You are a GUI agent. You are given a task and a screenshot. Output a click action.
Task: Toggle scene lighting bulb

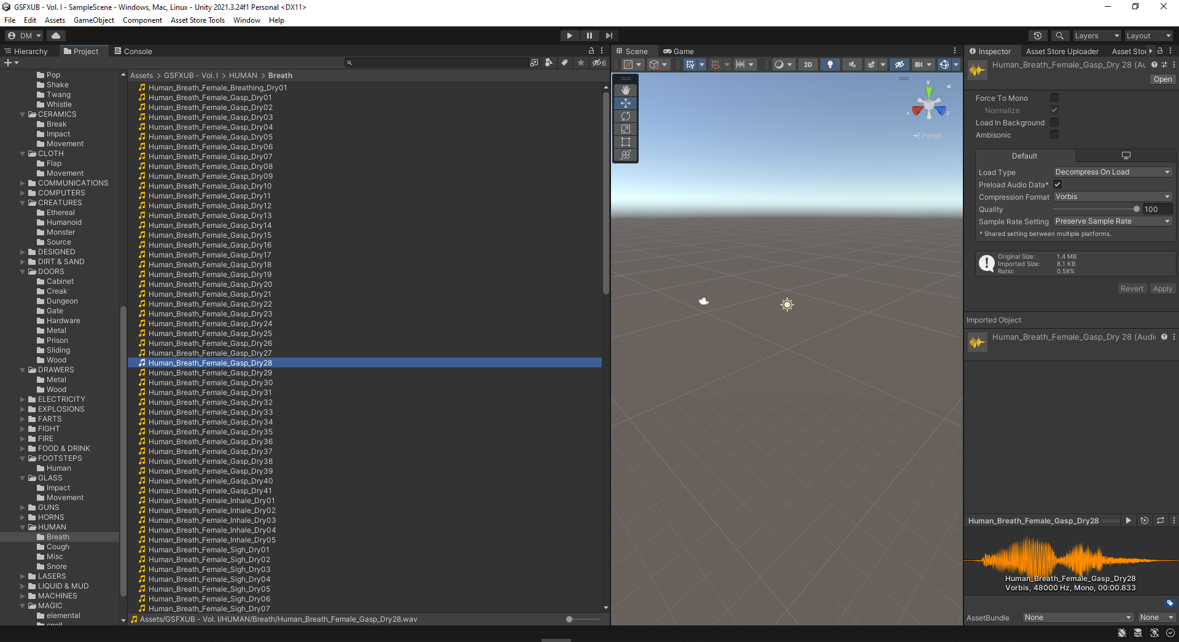click(x=830, y=65)
